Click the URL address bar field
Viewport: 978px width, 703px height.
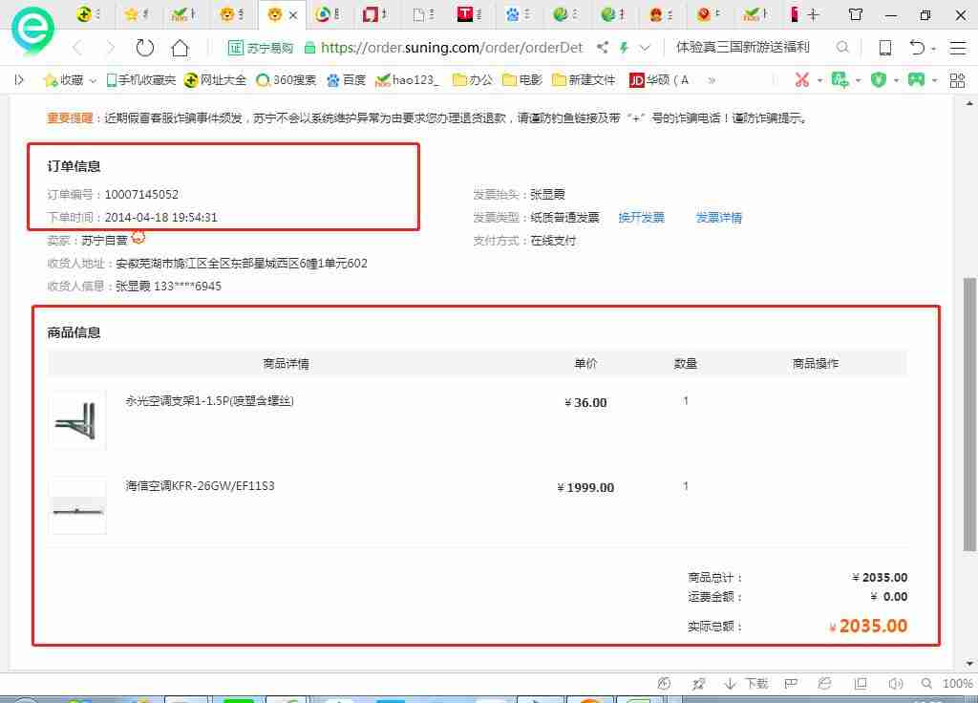[452, 48]
